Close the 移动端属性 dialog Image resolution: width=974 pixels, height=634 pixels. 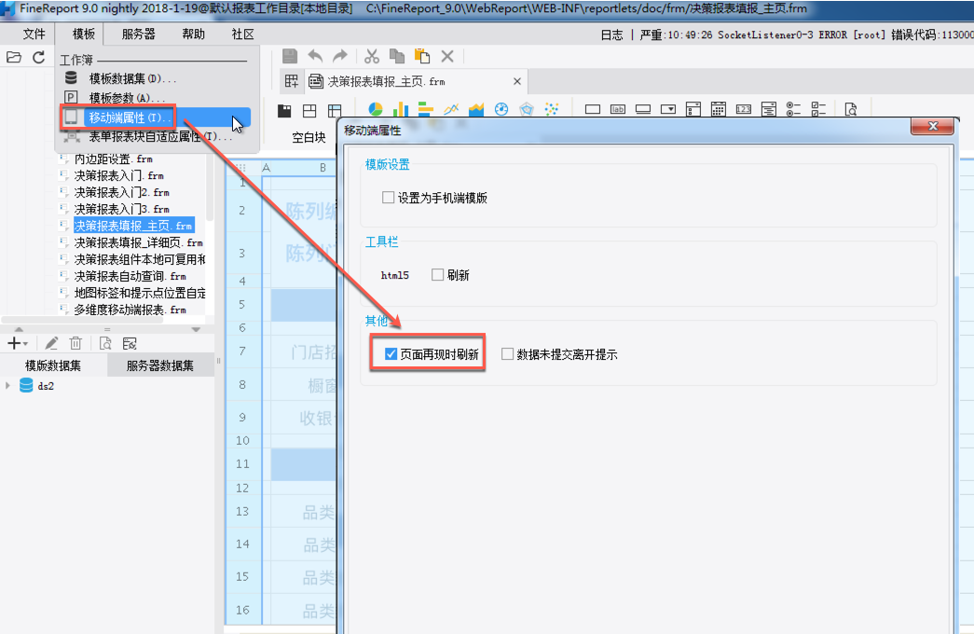pyautogui.click(x=932, y=126)
